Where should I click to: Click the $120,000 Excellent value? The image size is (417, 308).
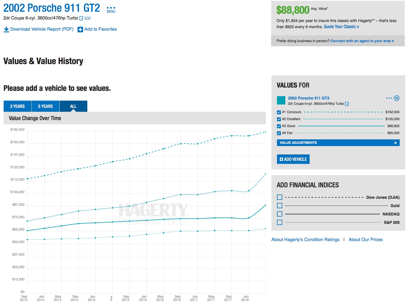click(392, 119)
